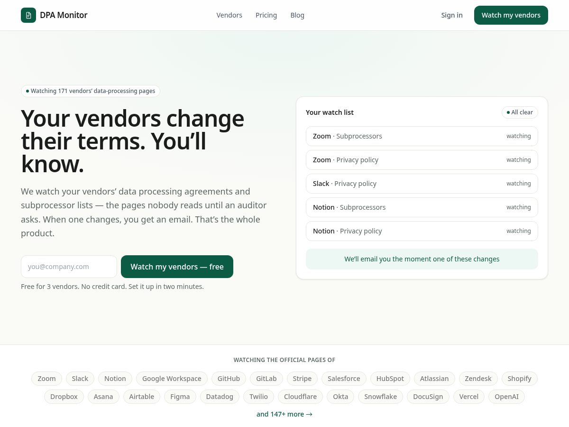Click the Vercel vendor chip
This screenshot has height=427, width=569.
pos(469,397)
